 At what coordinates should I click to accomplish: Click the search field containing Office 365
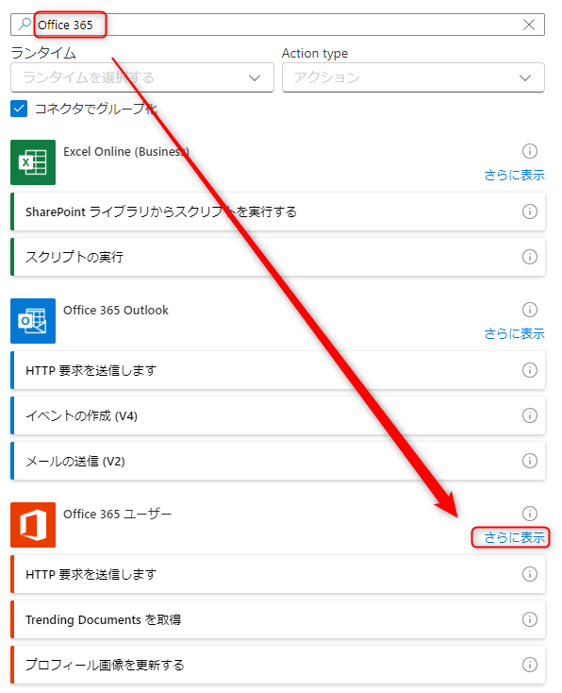pyautogui.click(x=277, y=25)
